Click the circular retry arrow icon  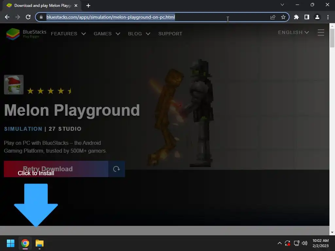116,169
